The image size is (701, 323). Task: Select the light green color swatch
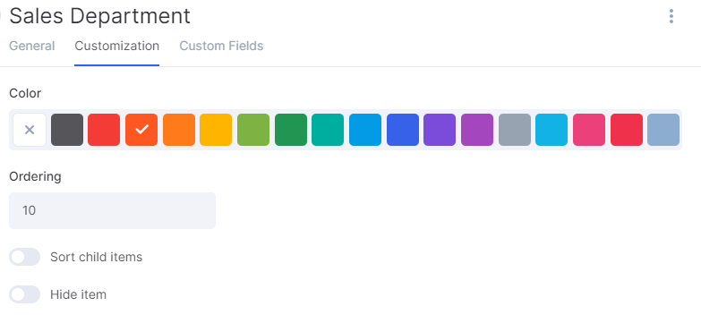pos(253,130)
